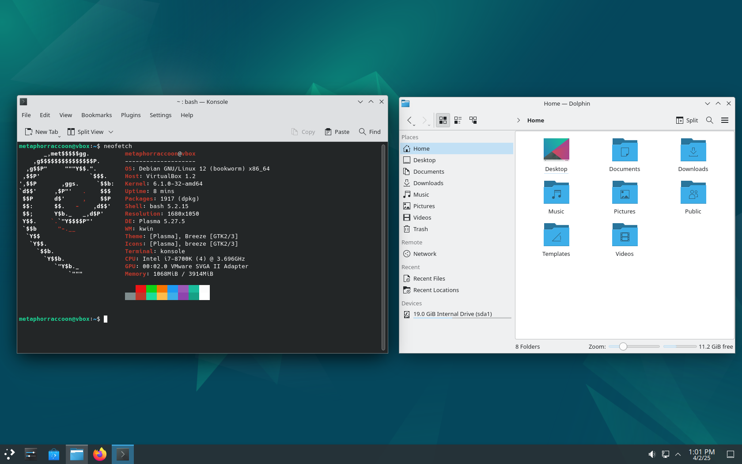Image resolution: width=742 pixels, height=464 pixels.
Task: Open Recent Files entry
Action: (x=457, y=278)
